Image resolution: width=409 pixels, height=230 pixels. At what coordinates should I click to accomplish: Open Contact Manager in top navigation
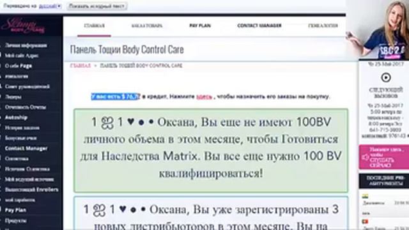[259, 26]
